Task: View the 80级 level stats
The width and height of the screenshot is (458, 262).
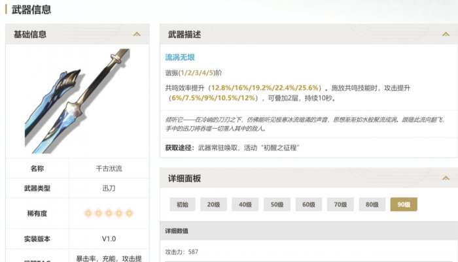Action: pos(372,205)
